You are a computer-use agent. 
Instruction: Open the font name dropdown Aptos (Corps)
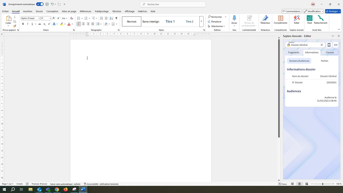(39, 18)
